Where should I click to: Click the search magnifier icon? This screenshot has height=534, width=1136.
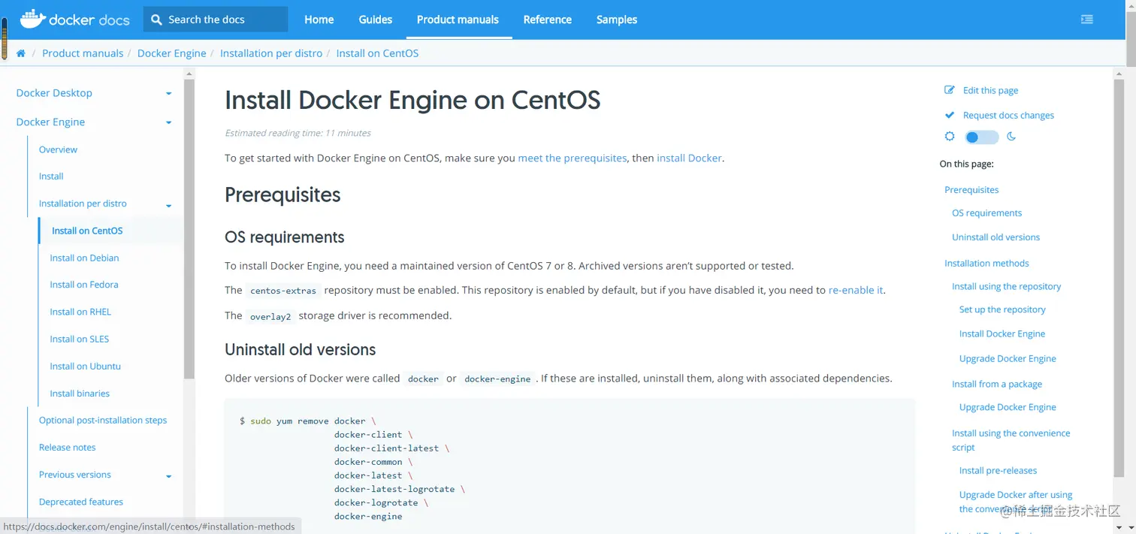coord(156,20)
